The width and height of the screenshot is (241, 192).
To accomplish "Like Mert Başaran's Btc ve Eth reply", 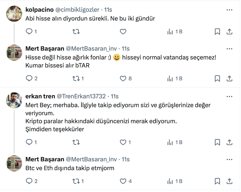I will pyautogui.click(x=123, y=181).
